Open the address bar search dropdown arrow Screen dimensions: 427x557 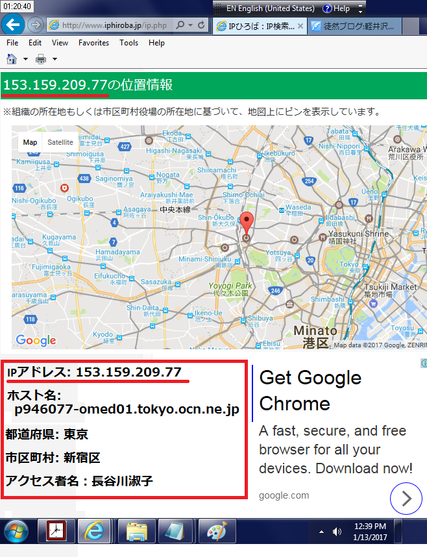(x=191, y=25)
